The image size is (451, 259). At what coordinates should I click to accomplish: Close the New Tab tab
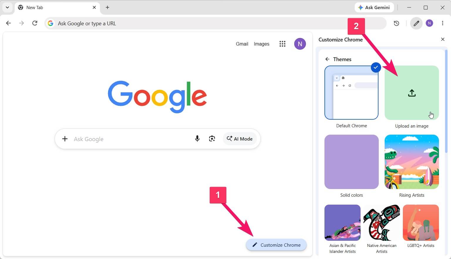94,7
